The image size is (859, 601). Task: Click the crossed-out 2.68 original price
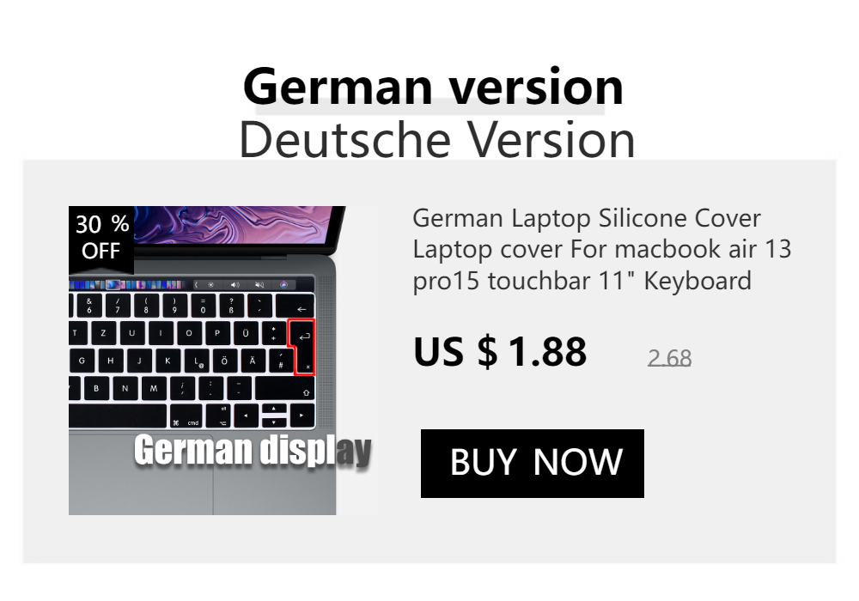669,359
